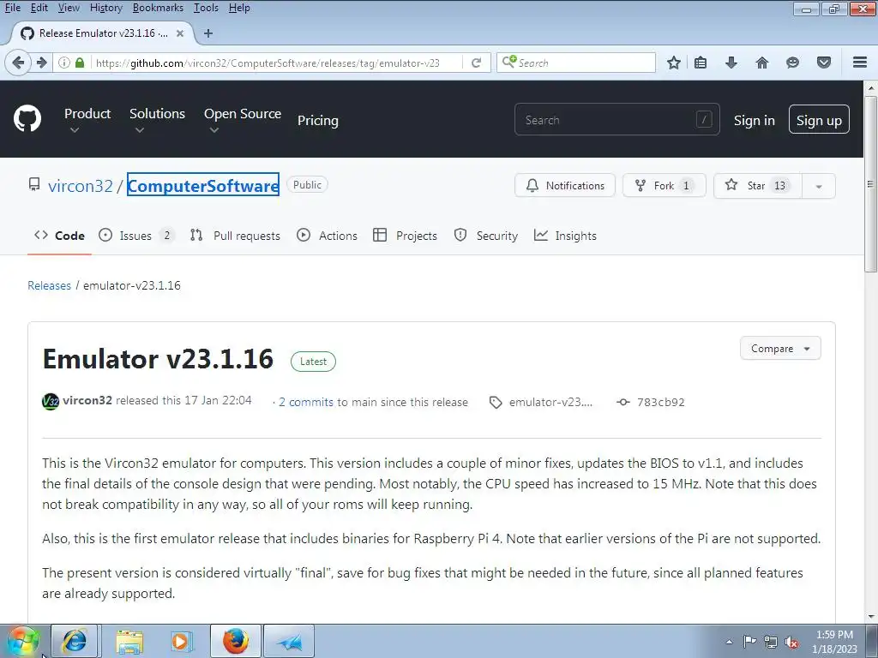Click the commit hash 783cb92
This screenshot has height=658, width=878.
point(661,402)
